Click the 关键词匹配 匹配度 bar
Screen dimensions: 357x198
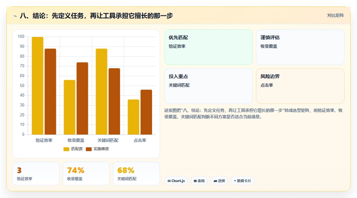(102, 92)
